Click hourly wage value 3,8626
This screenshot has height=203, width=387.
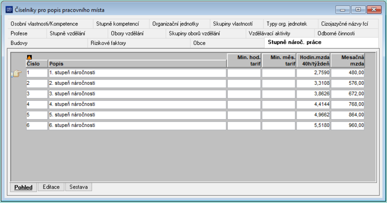pyautogui.click(x=313, y=94)
